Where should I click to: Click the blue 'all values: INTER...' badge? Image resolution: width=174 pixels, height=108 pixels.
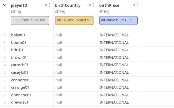[118, 20]
